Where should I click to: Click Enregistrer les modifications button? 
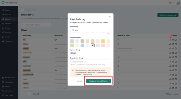point(98,81)
